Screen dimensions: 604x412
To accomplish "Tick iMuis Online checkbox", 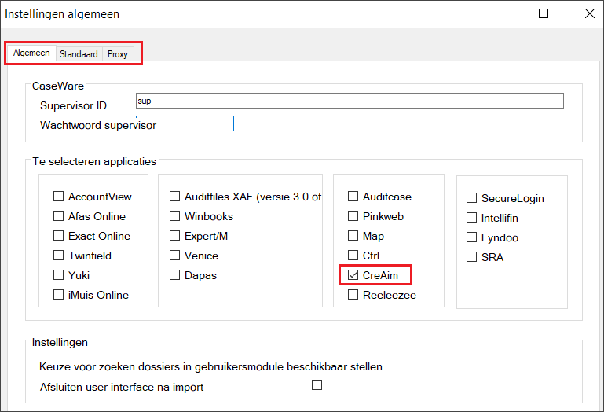I will point(58,295).
